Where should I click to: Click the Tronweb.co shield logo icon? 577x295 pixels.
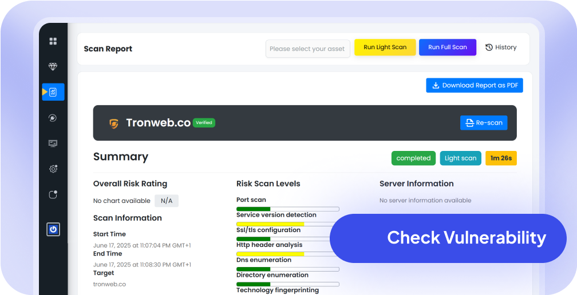click(x=114, y=123)
